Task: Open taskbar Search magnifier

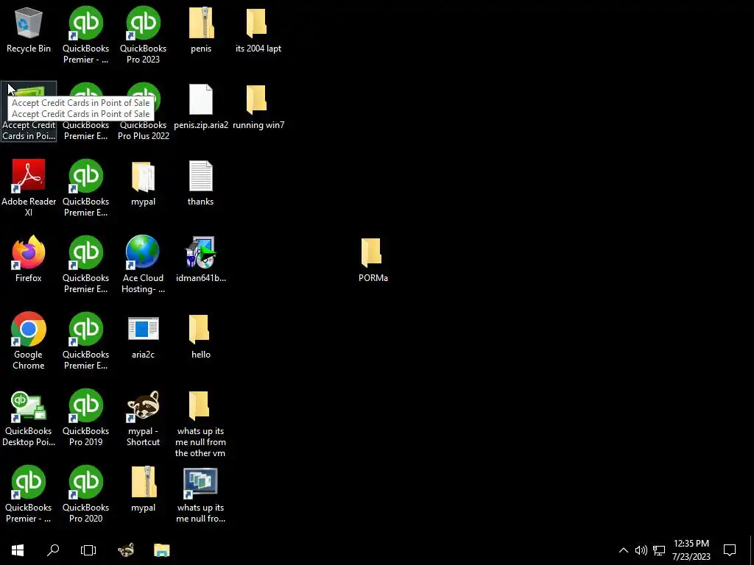Action: 53,550
